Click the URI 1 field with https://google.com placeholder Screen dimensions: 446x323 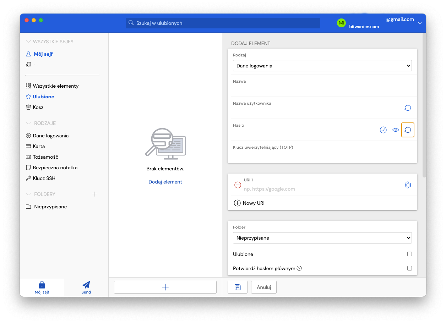point(322,189)
